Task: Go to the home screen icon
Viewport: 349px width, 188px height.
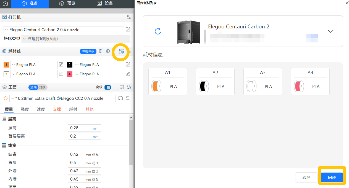Action: coord(5,4)
